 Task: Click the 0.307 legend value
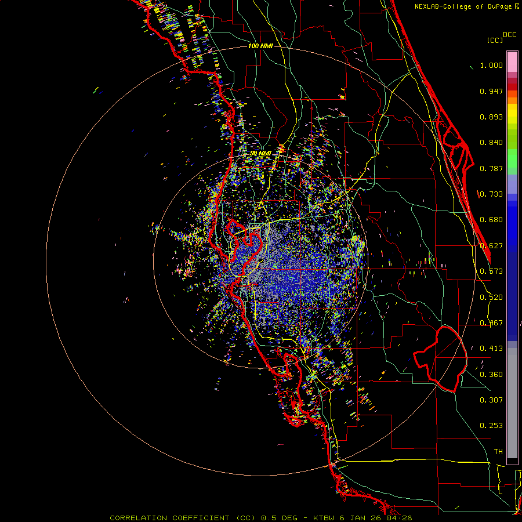(491, 400)
